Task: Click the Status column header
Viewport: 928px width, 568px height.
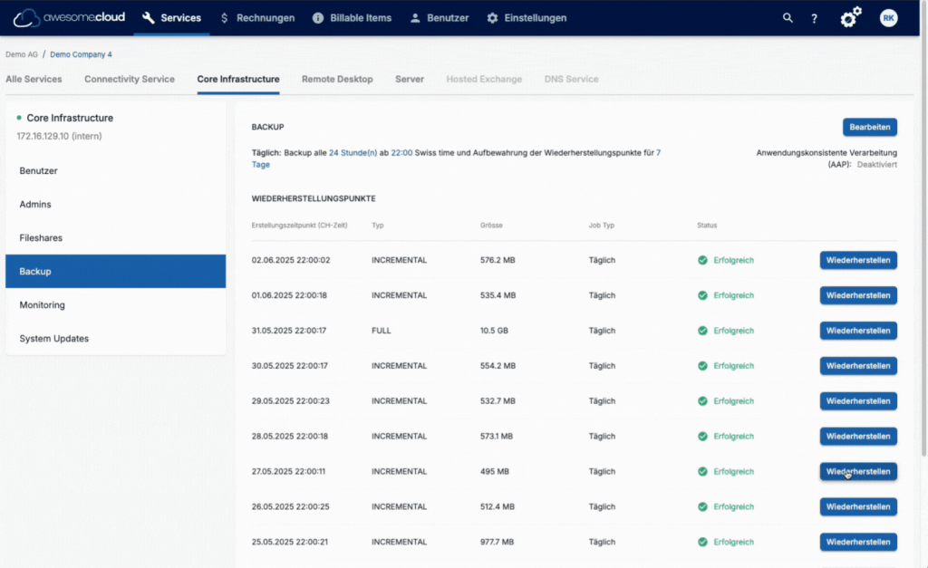Action: (707, 226)
